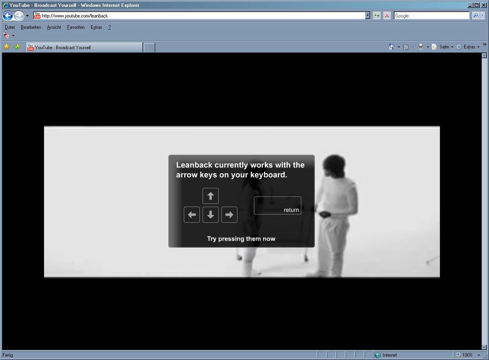This screenshot has width=489, height=360.
Task: Click the magnifying glass search button
Action: 476,15
